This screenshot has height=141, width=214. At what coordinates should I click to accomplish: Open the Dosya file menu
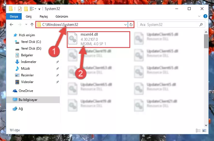14,16
